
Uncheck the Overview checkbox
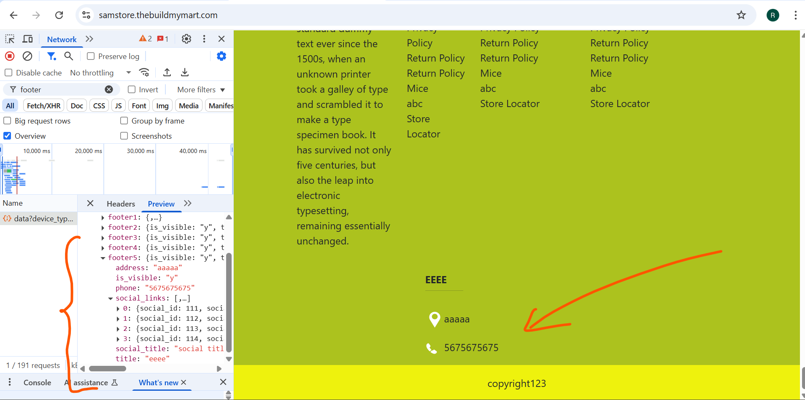pos(7,136)
